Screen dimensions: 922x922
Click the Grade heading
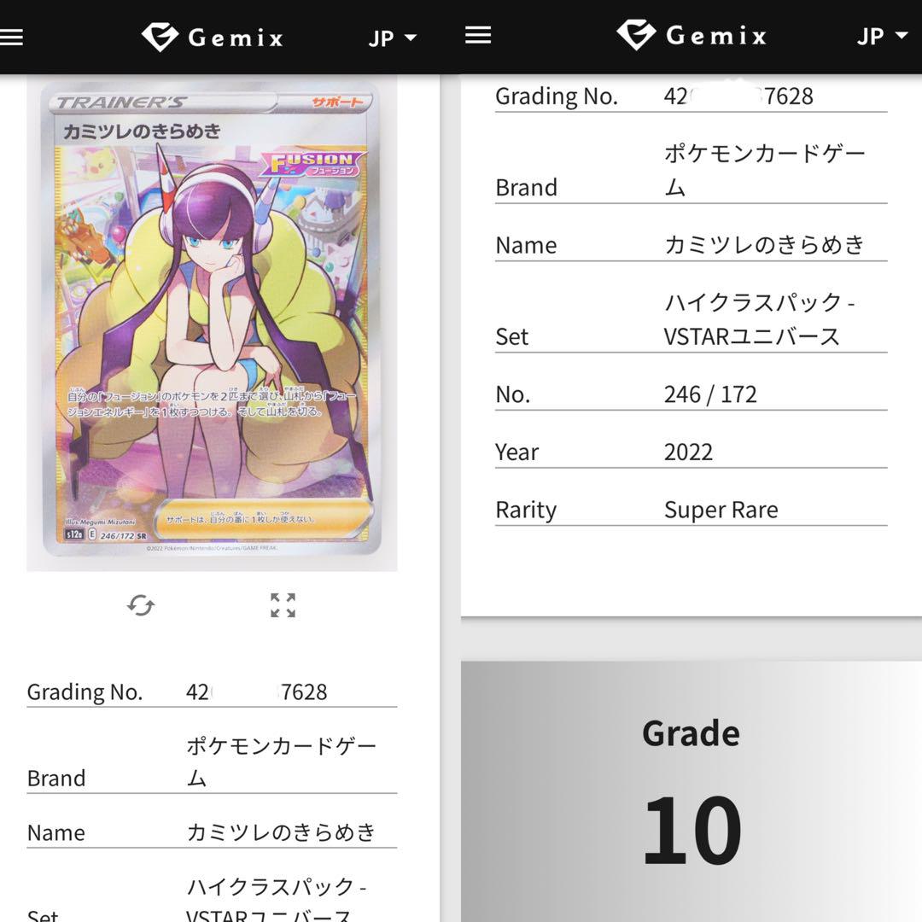tap(691, 733)
